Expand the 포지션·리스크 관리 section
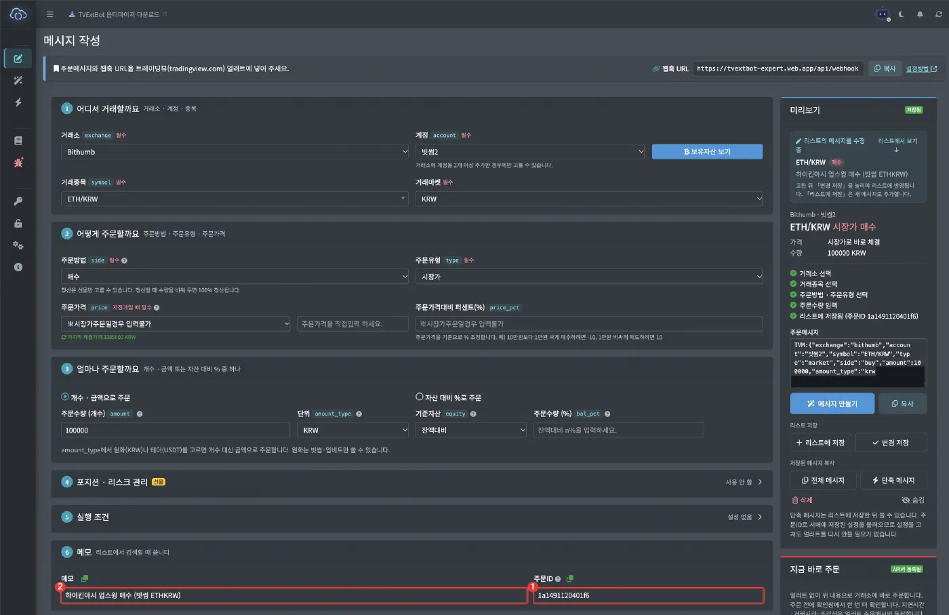This screenshot has height=615, width=949. pos(412,482)
